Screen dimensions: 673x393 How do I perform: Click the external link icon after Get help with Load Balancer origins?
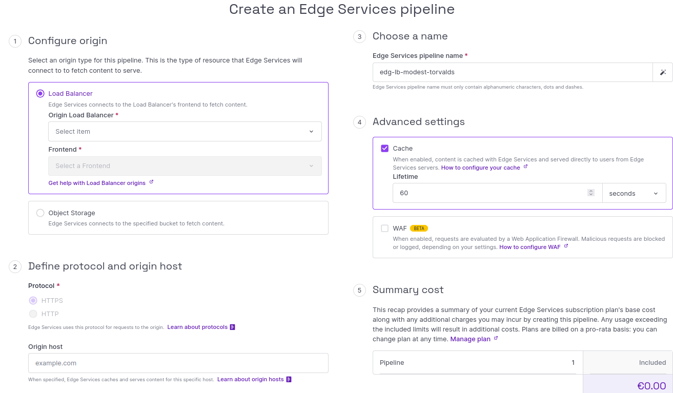(x=152, y=182)
